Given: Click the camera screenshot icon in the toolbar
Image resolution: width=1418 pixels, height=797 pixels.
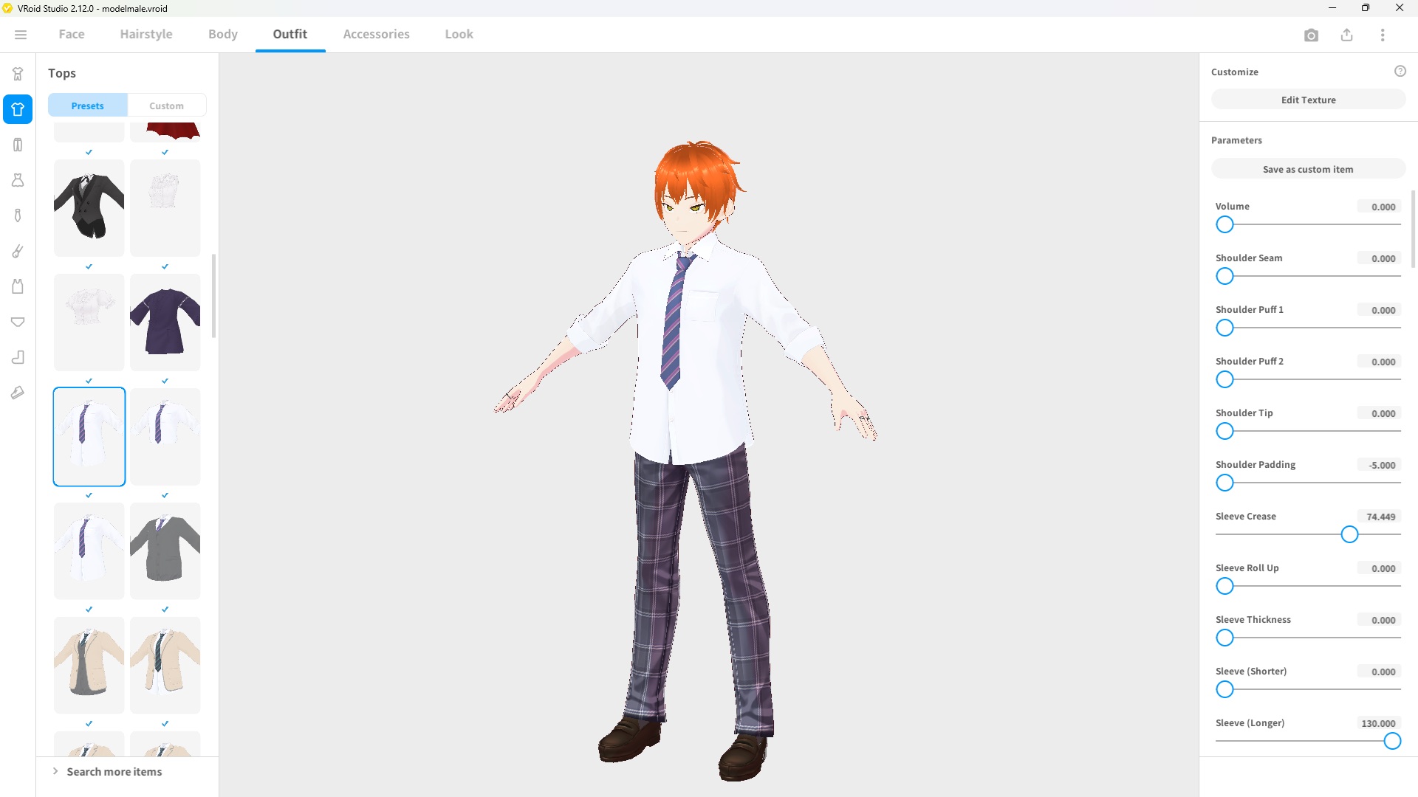Looking at the screenshot, I should [x=1312, y=35].
